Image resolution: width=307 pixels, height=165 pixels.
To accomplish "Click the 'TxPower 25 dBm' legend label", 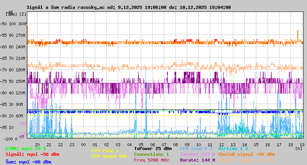I will pos(153,148).
